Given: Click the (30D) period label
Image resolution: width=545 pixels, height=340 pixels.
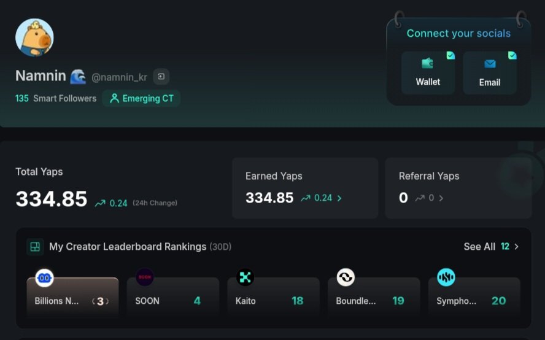Looking at the screenshot, I should [220, 247].
